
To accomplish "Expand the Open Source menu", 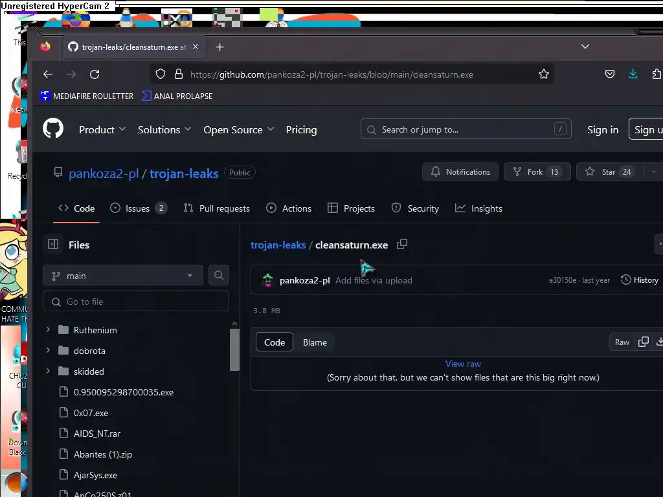I will pos(239,129).
